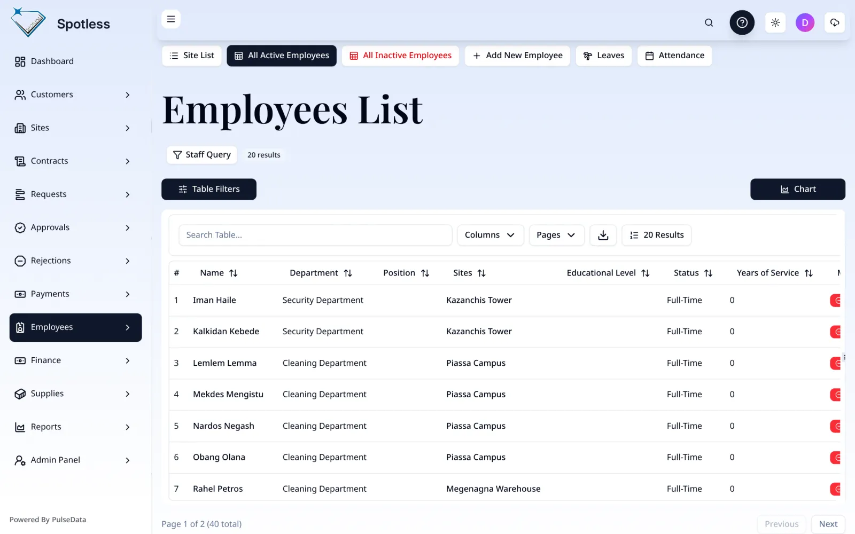
Task: Sort by Position column arrows
Action: click(x=425, y=273)
